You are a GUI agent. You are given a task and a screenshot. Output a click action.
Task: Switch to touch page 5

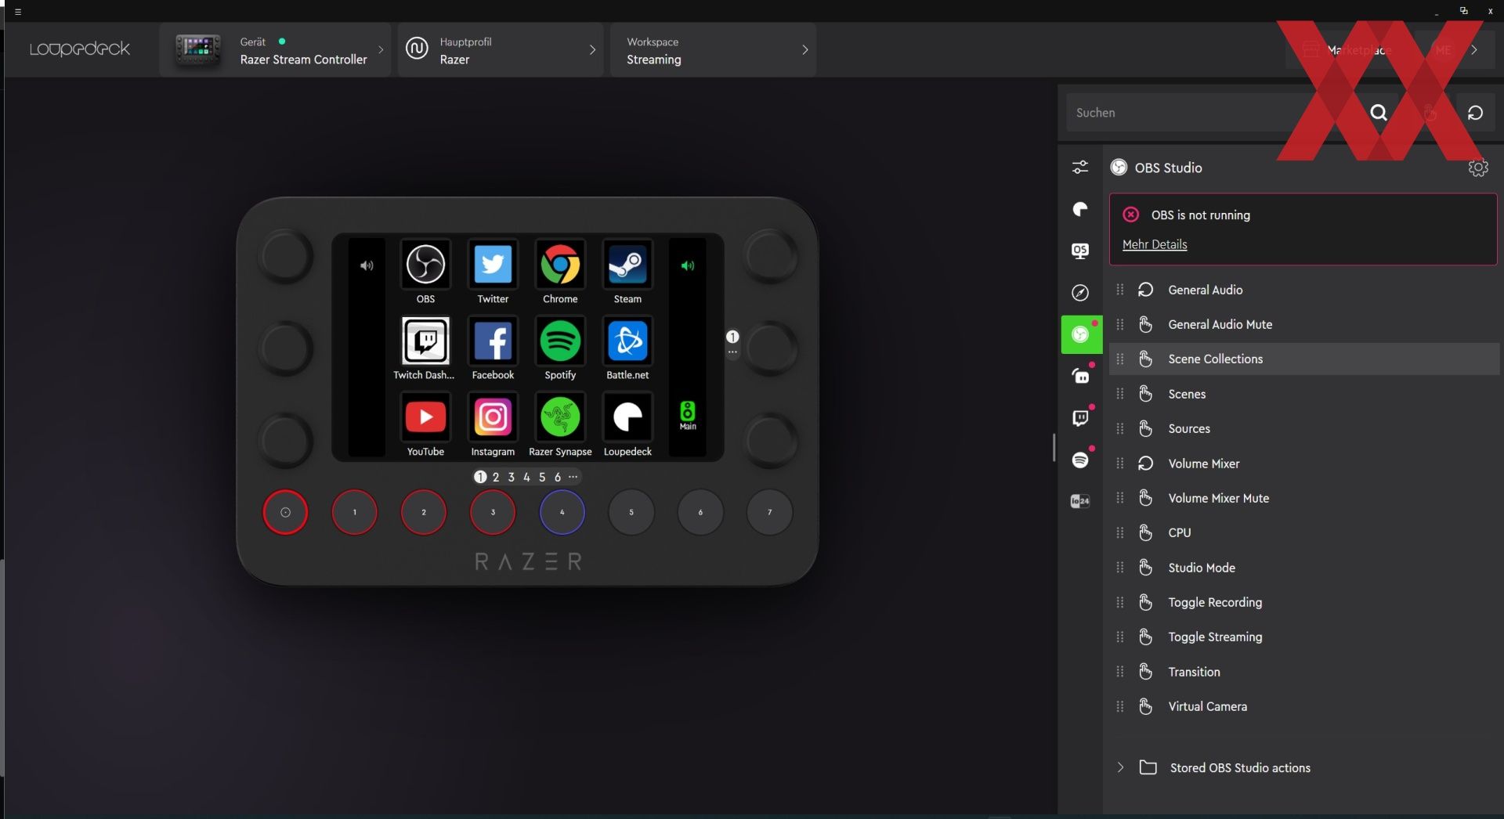[542, 477]
